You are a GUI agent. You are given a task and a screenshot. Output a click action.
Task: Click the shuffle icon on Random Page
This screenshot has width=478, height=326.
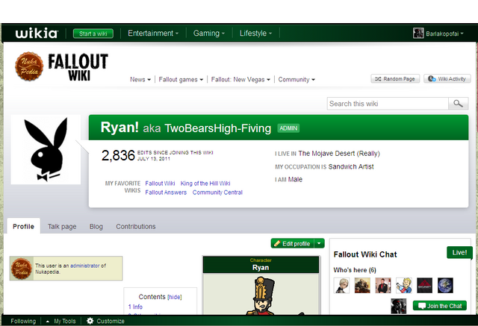coord(378,79)
